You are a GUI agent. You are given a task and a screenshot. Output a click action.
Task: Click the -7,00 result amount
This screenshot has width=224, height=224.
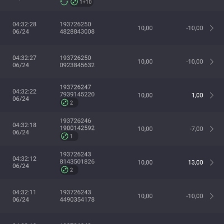point(196,129)
